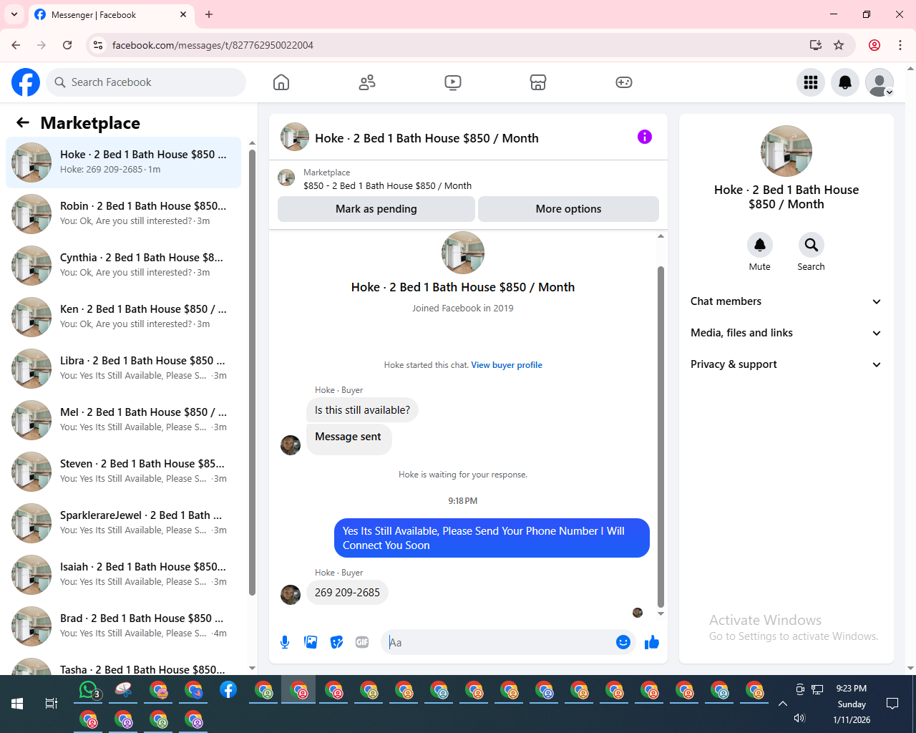Open the taskbar clock showing 9:23 PM
Image resolution: width=916 pixels, height=733 pixels.
click(852, 704)
